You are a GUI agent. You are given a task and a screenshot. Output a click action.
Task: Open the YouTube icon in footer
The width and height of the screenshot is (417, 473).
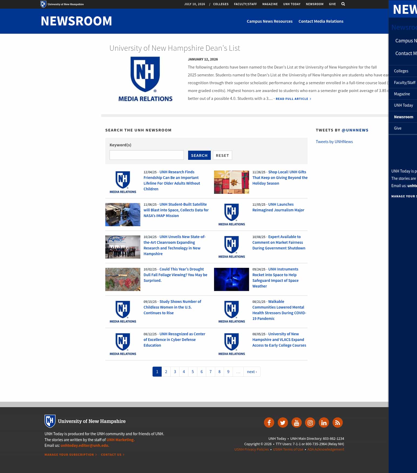(x=296, y=423)
